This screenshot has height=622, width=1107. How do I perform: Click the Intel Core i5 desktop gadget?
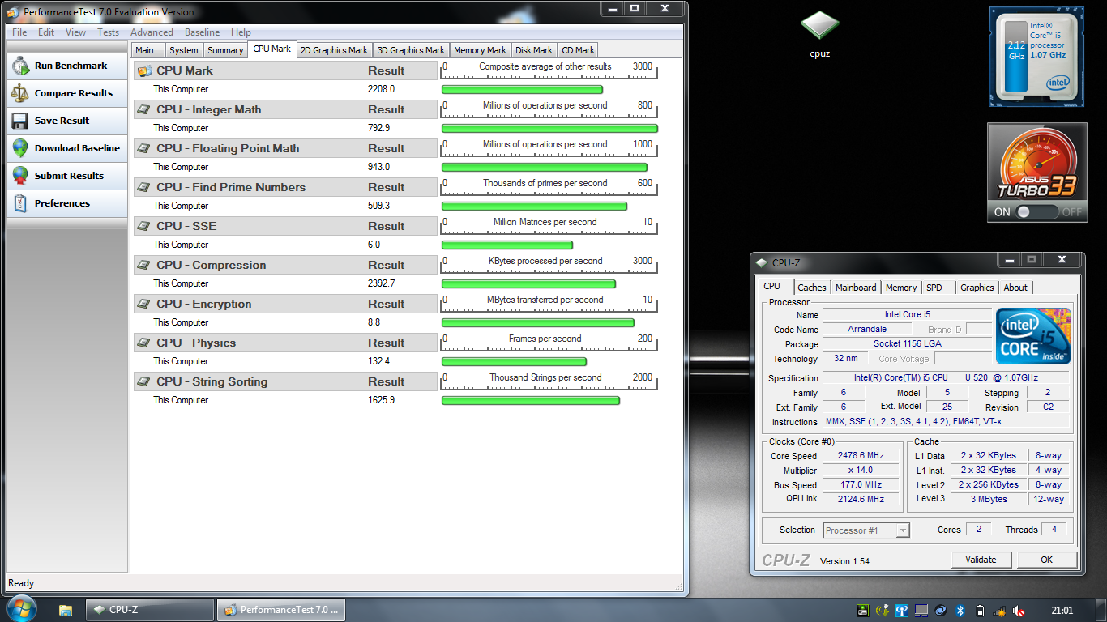[1037, 57]
